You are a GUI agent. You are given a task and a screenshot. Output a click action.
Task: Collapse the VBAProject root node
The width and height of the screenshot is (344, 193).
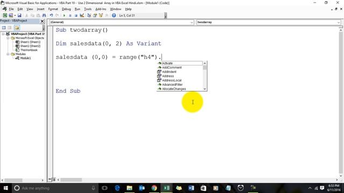pyautogui.click(x=3, y=34)
